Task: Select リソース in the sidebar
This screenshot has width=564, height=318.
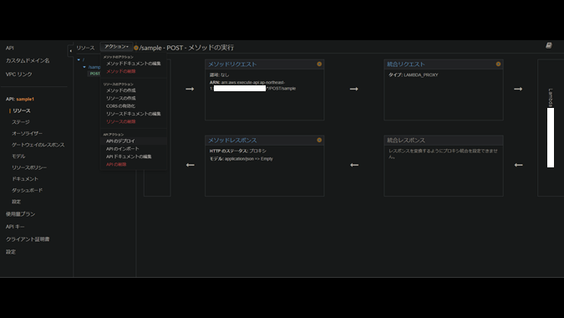Action: (x=22, y=110)
